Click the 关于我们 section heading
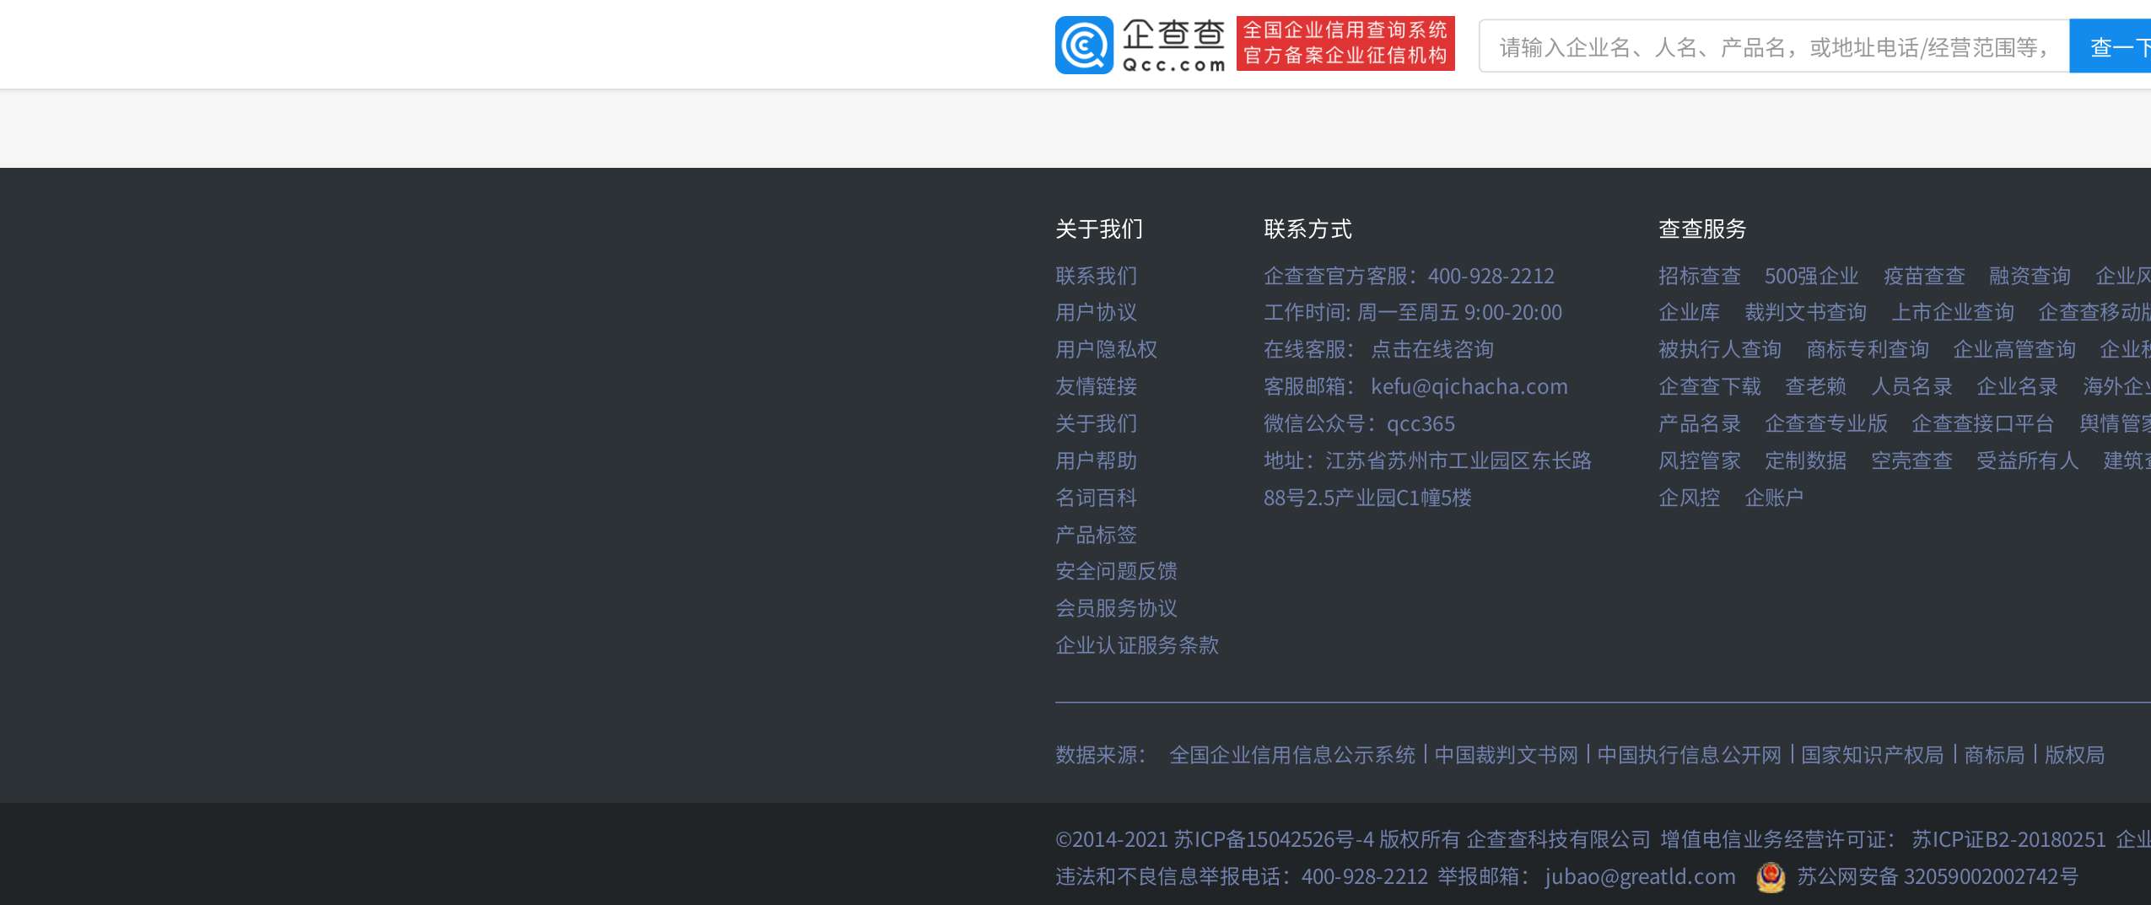The height and width of the screenshot is (905, 2151). (x=1099, y=229)
